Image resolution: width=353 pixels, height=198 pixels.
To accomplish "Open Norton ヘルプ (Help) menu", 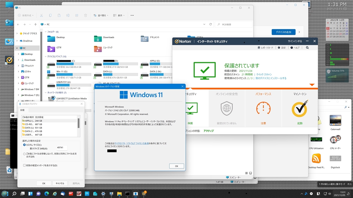I will coord(295,47).
